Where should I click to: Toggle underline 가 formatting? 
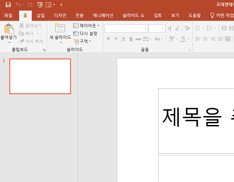click(x=123, y=39)
